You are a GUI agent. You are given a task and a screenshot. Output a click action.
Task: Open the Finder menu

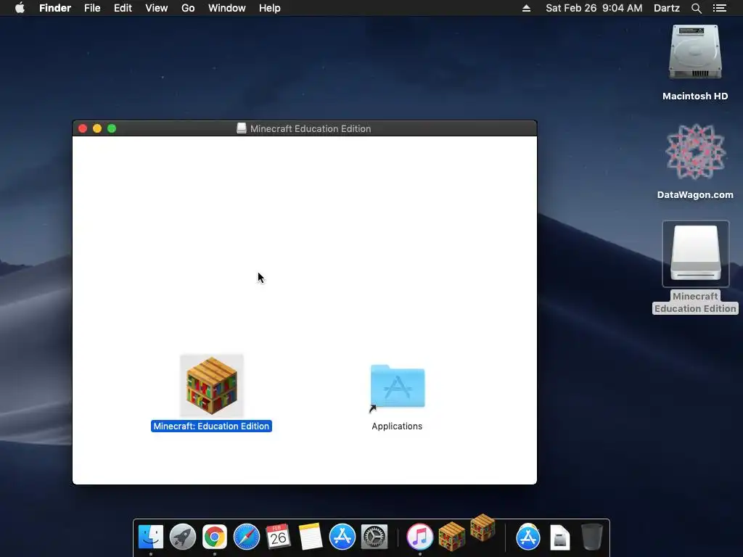pyautogui.click(x=55, y=8)
